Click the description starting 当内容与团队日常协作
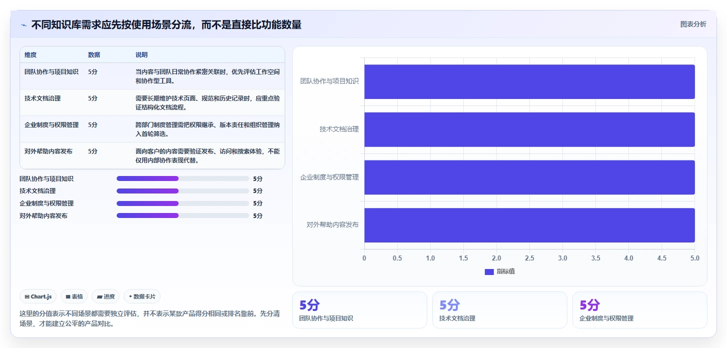The height and width of the screenshot is (348, 727). pyautogui.click(x=208, y=76)
